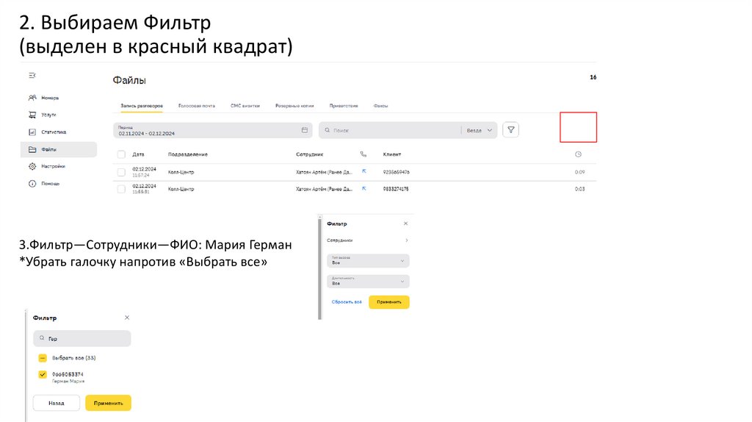Viewport: 752px width, 422px height.
Task: Check the row checkbox for call at 11:57:24
Action: (121, 172)
